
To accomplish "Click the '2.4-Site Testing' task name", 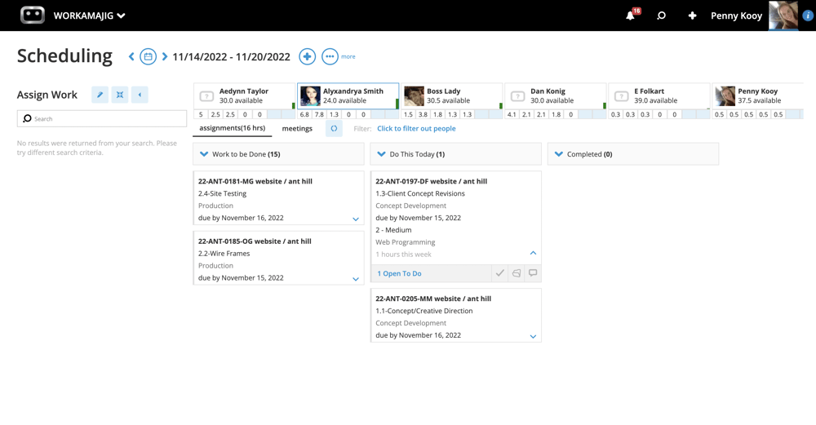I will [222, 193].
